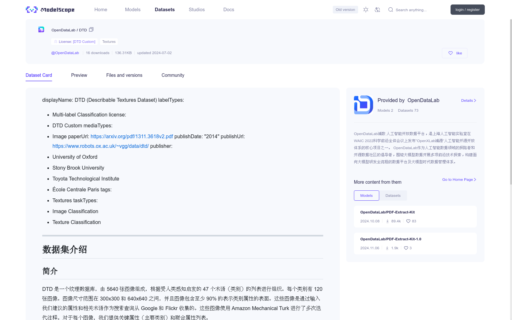Select Datasets tab under More content

393,196
